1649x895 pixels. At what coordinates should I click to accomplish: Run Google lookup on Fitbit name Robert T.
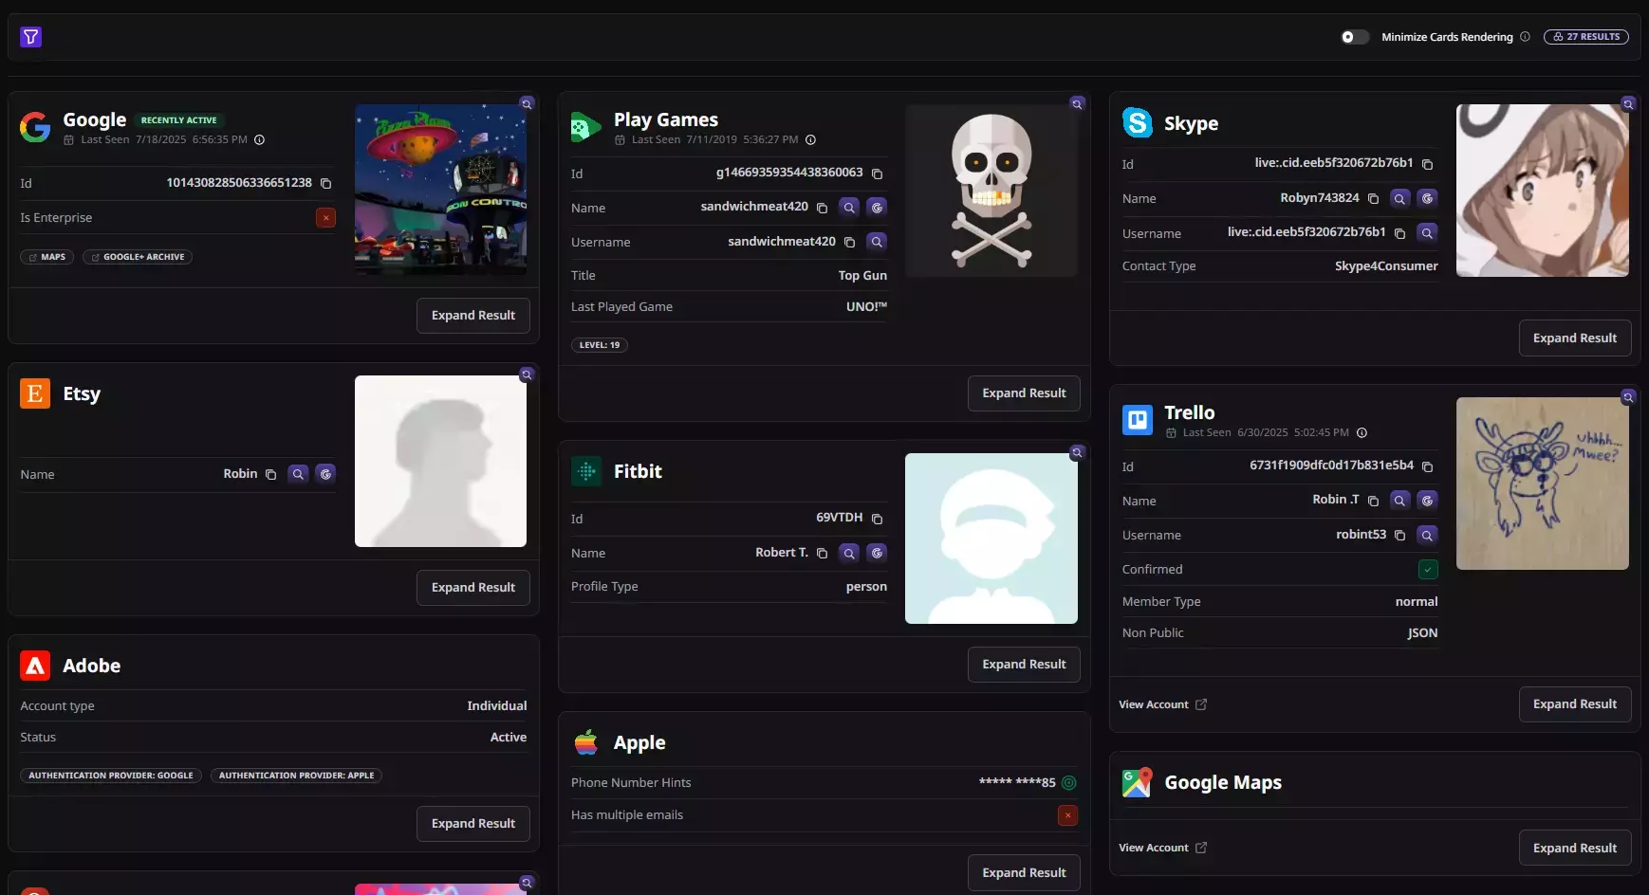point(877,553)
